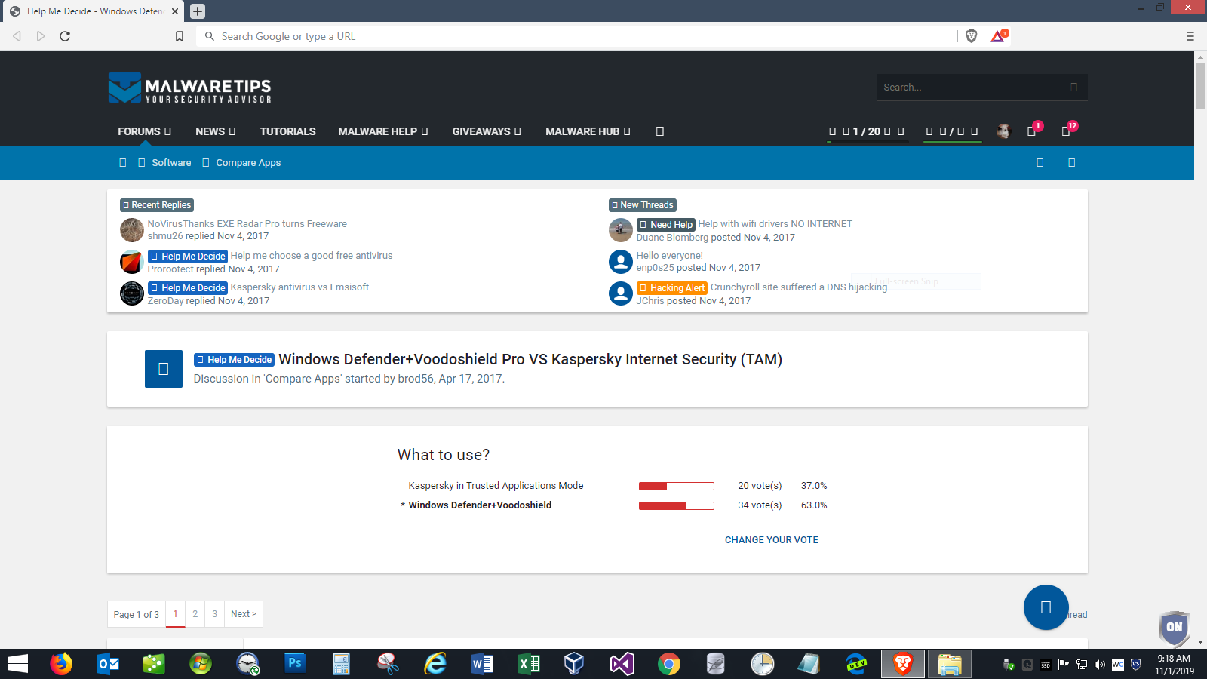Open Visual Studio from the taskbar
Image resolution: width=1207 pixels, height=679 pixels.
click(x=622, y=664)
